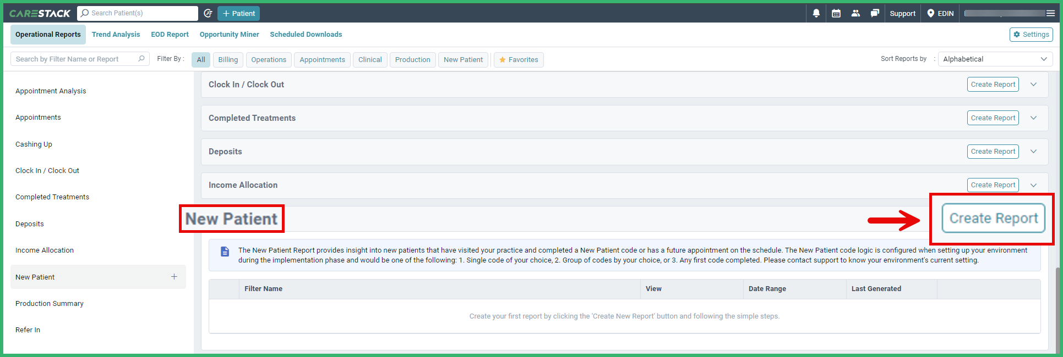This screenshot has height=357, width=1063.
Task: Open the EOD Report tab
Action: (x=170, y=35)
